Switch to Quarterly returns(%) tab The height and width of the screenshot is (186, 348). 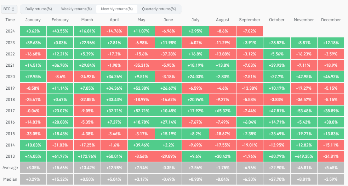pyautogui.click(x=159, y=9)
